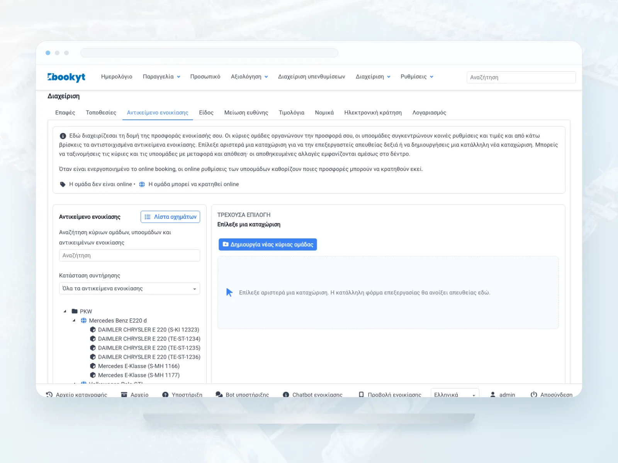The width and height of the screenshot is (618, 463).
Task: Open the Νομικά tab
Action: point(324,113)
